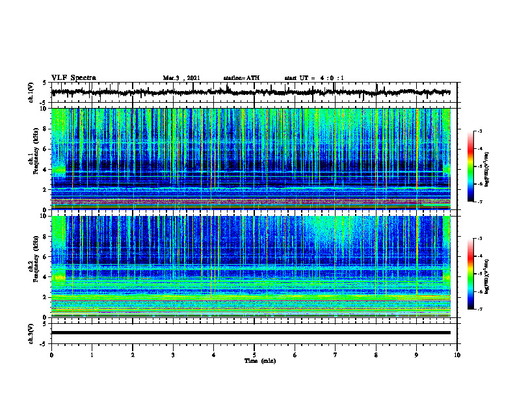Click the ch.3(V) axis label
Image resolution: width=515 pixels, height=398 pixels.
coord(31,334)
